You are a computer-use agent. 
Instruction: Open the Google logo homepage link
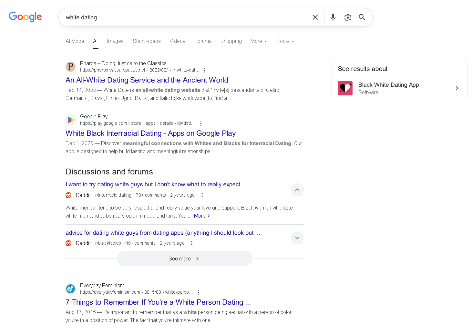point(25,17)
